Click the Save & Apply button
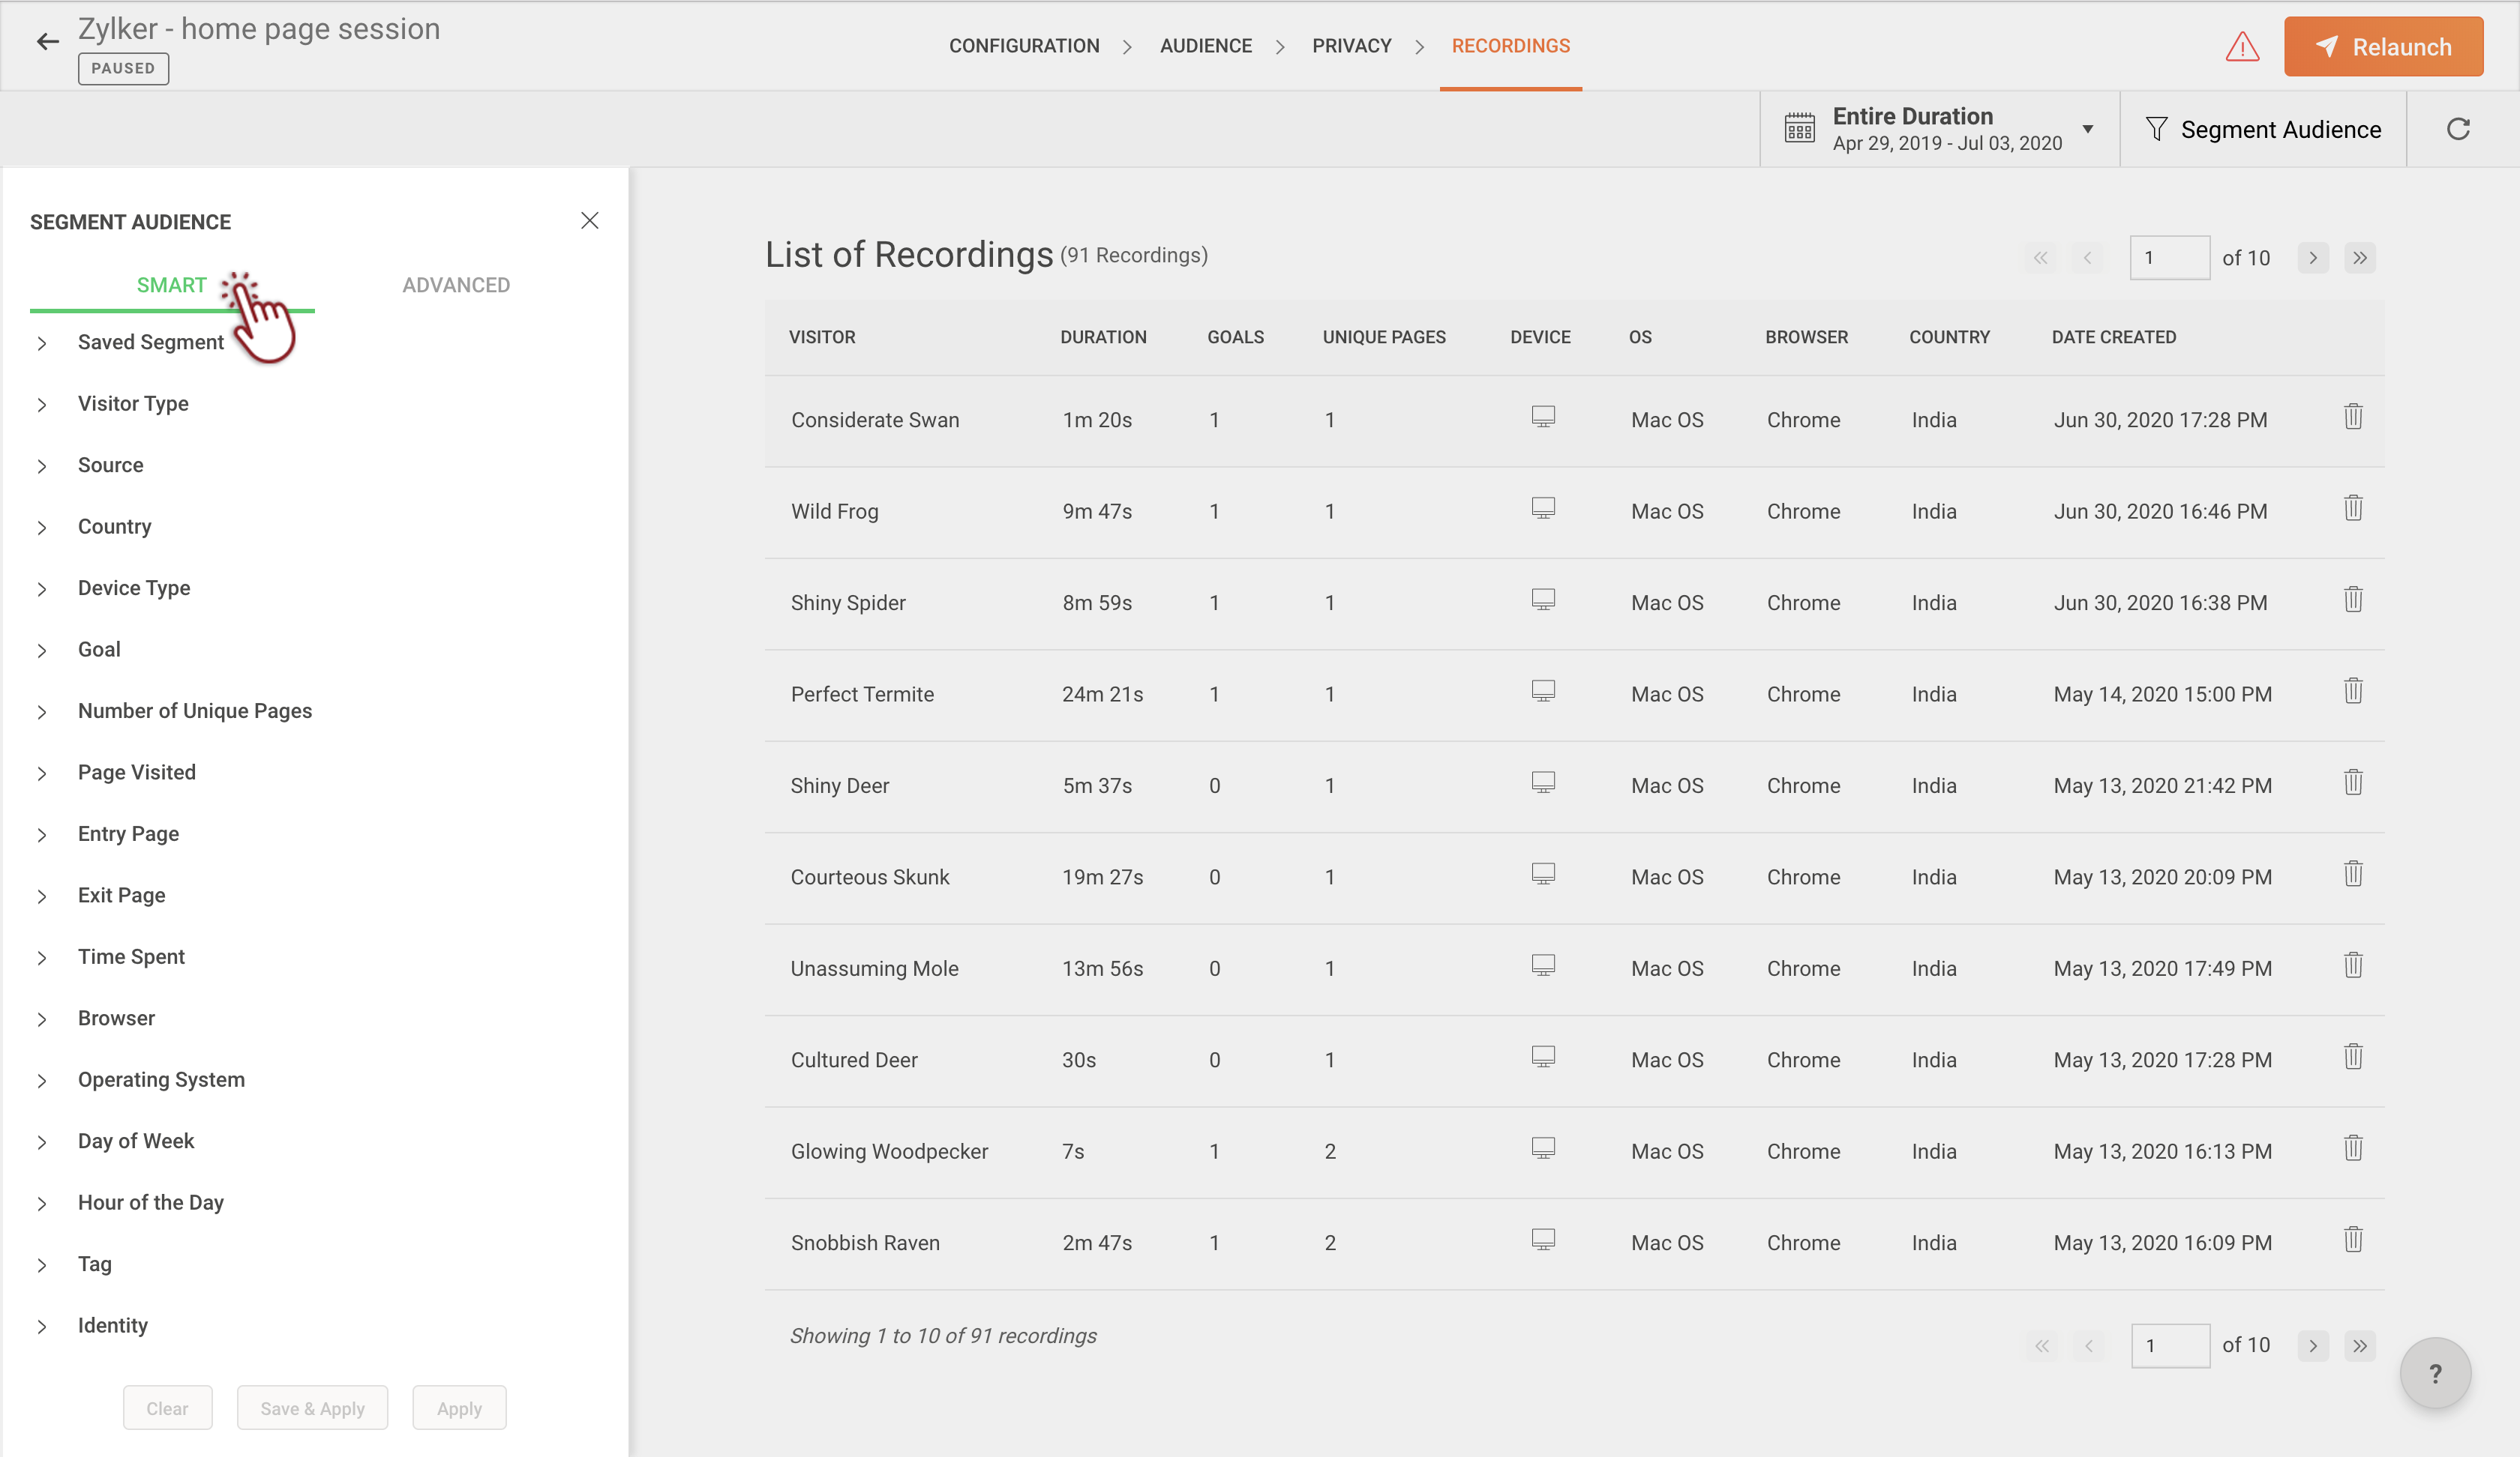The image size is (2520, 1457). [312, 1408]
